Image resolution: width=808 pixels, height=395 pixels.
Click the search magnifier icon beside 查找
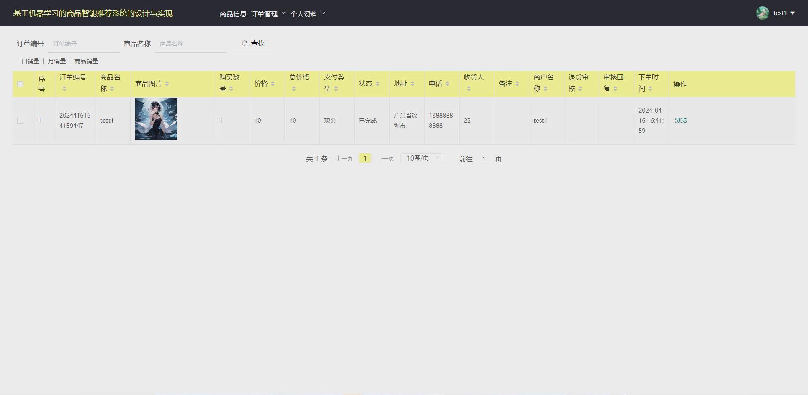(x=245, y=43)
